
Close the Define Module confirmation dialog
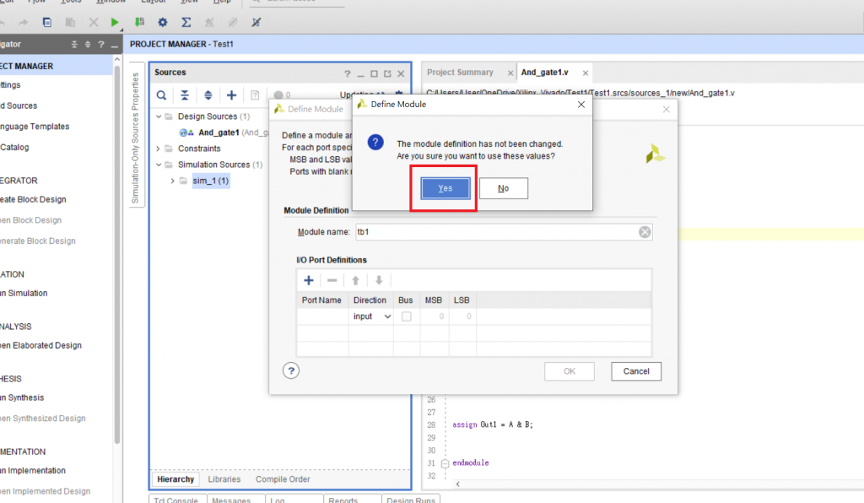click(580, 105)
